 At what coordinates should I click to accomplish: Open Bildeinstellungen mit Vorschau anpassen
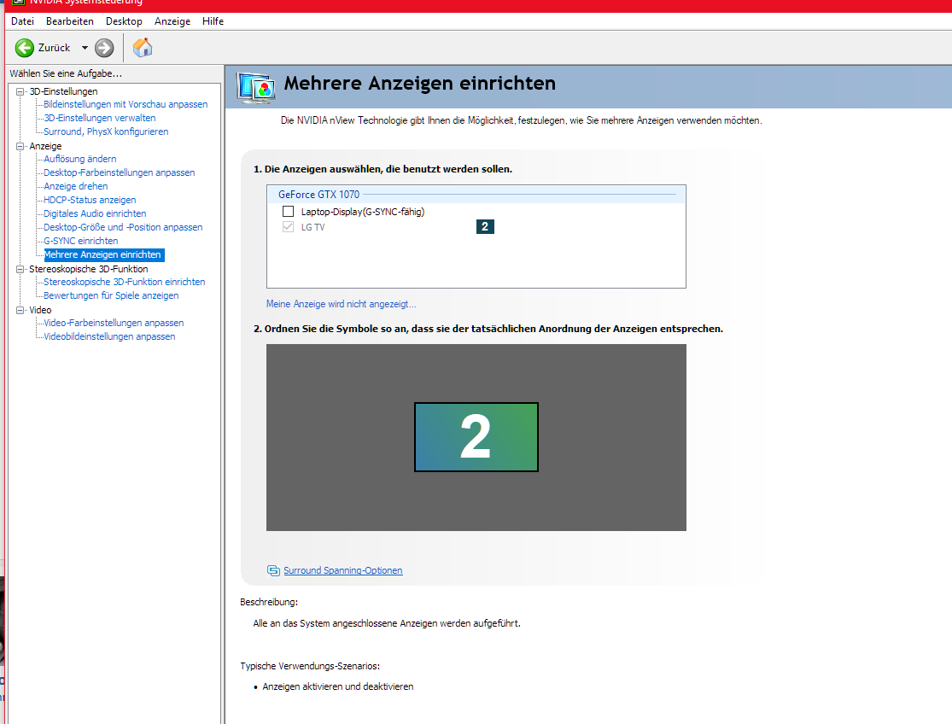126,104
